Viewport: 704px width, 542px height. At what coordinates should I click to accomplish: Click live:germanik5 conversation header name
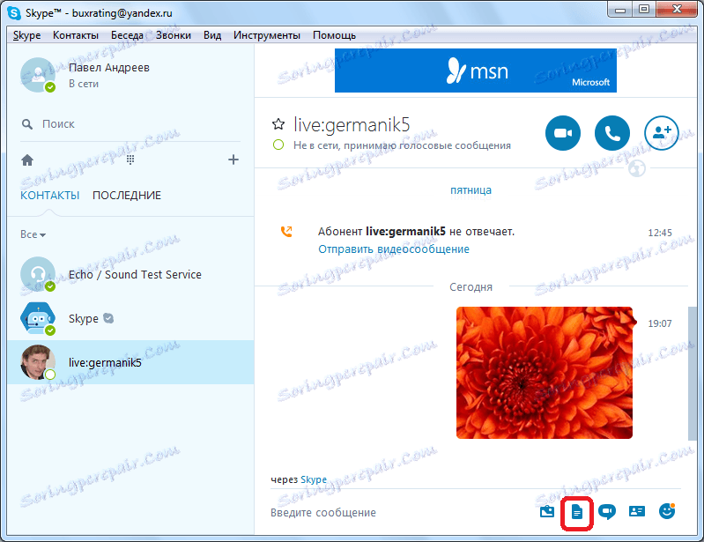pyautogui.click(x=352, y=125)
